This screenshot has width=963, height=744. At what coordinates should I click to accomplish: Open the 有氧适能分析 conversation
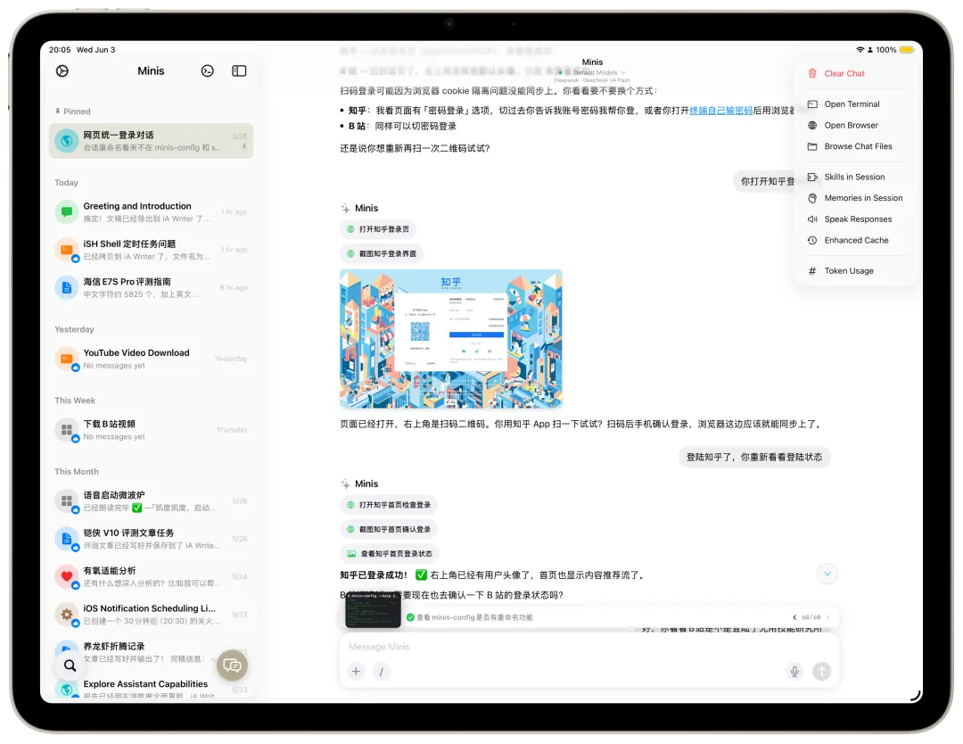click(x=151, y=577)
